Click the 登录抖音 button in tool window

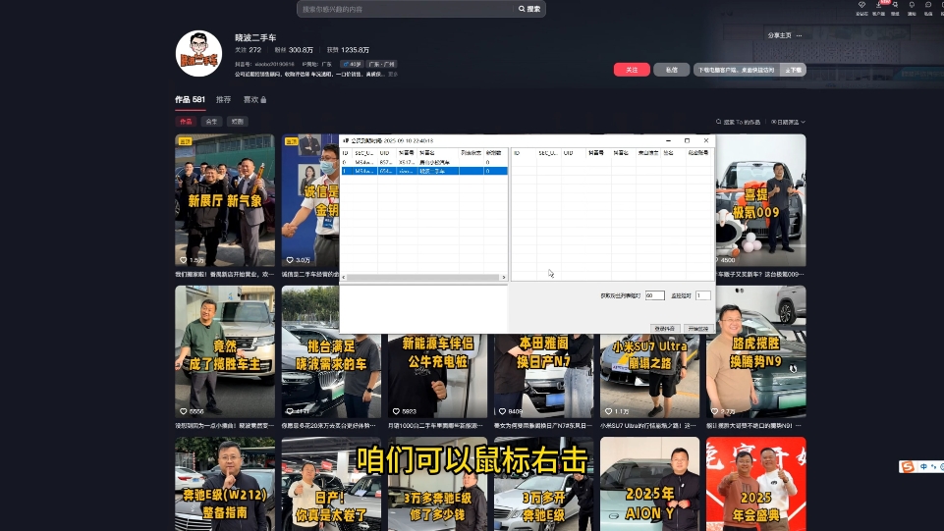[665, 329]
